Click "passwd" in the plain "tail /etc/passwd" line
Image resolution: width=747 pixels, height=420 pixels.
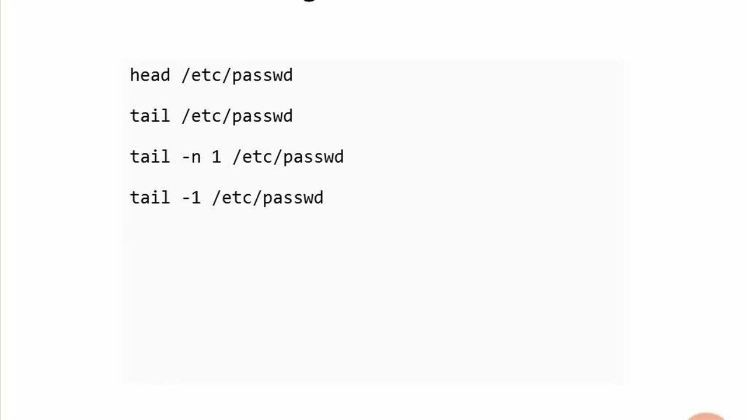(x=262, y=117)
